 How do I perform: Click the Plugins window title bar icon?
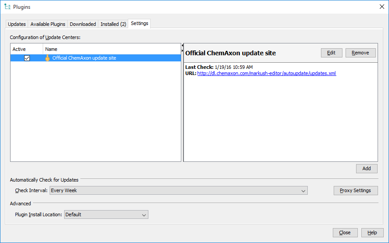coord(7,7)
